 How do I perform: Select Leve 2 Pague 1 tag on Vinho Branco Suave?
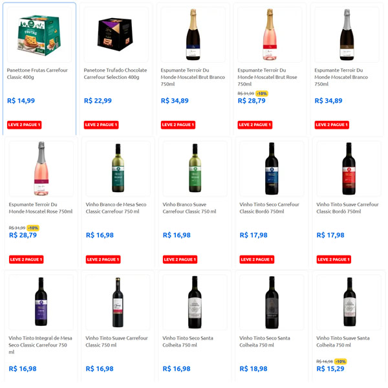(x=180, y=259)
